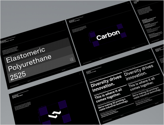Click the bold "Diversity drives innovation." headline
The height and width of the screenshot is (125, 164).
[106, 83]
